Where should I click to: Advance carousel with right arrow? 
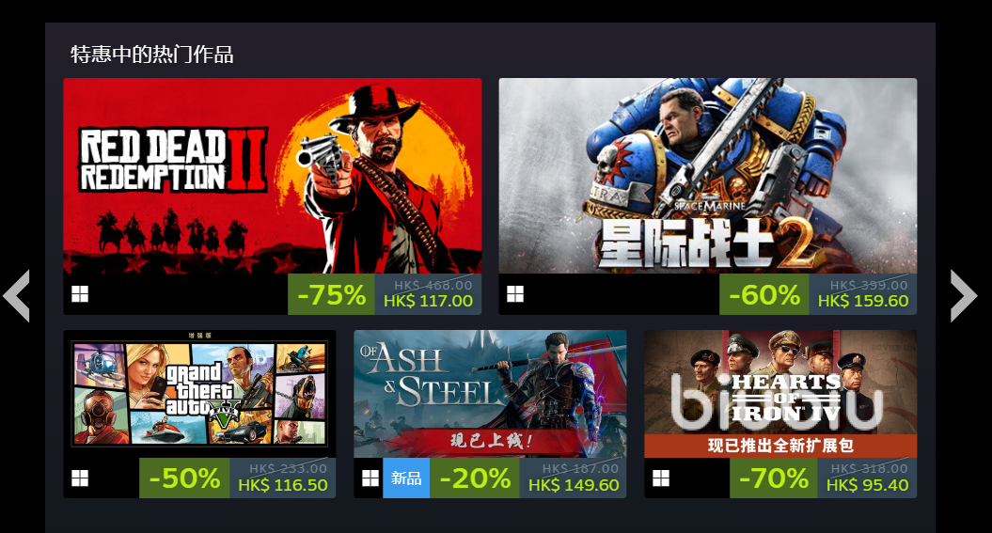point(964,295)
